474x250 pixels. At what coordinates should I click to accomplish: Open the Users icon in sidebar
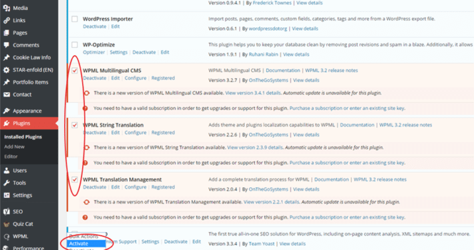point(7,170)
